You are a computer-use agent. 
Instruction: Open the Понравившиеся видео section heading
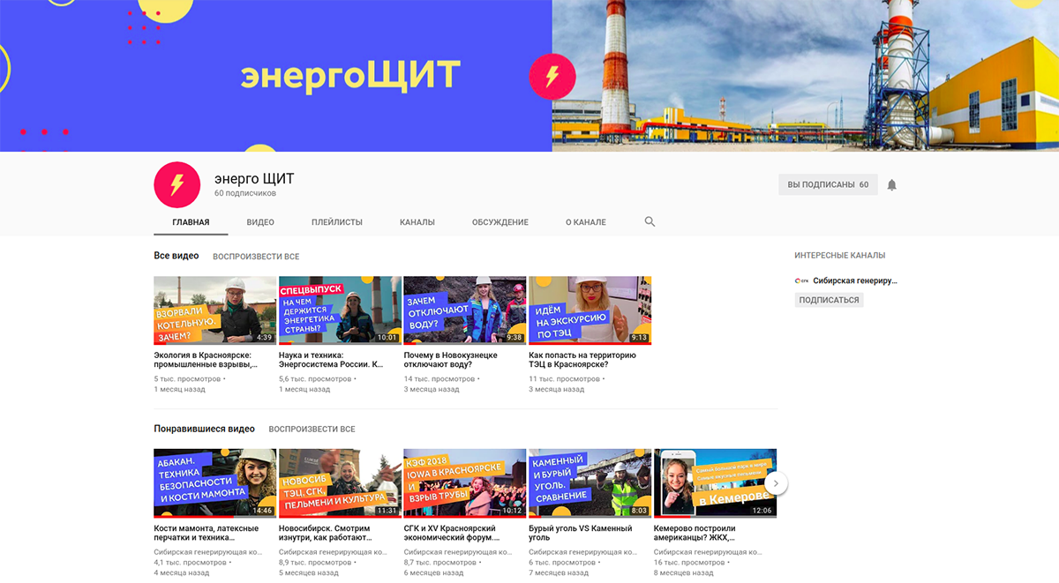click(205, 429)
